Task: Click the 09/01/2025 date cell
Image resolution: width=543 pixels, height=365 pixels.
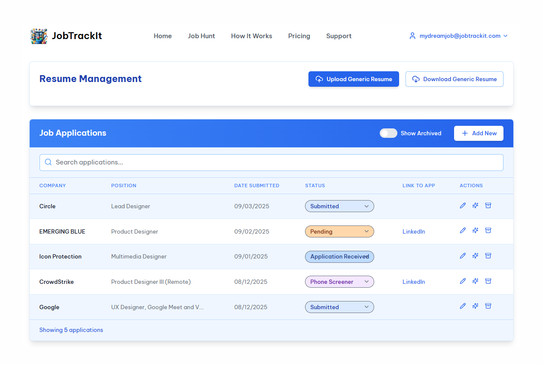Action: (251, 256)
